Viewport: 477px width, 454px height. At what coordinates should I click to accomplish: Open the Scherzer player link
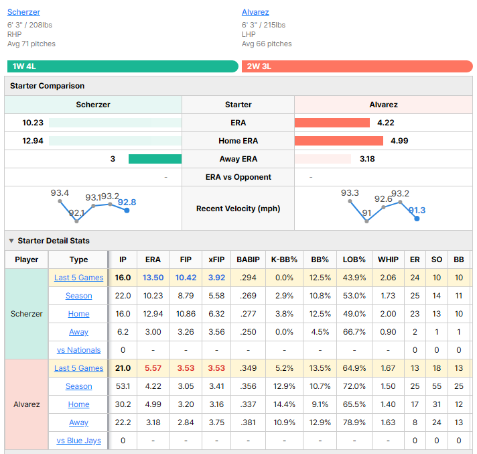pos(23,12)
